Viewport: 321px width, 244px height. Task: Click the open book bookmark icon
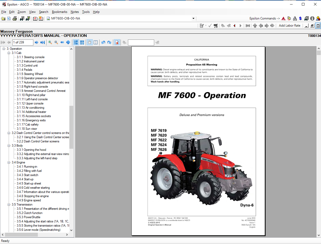tap(35, 18)
